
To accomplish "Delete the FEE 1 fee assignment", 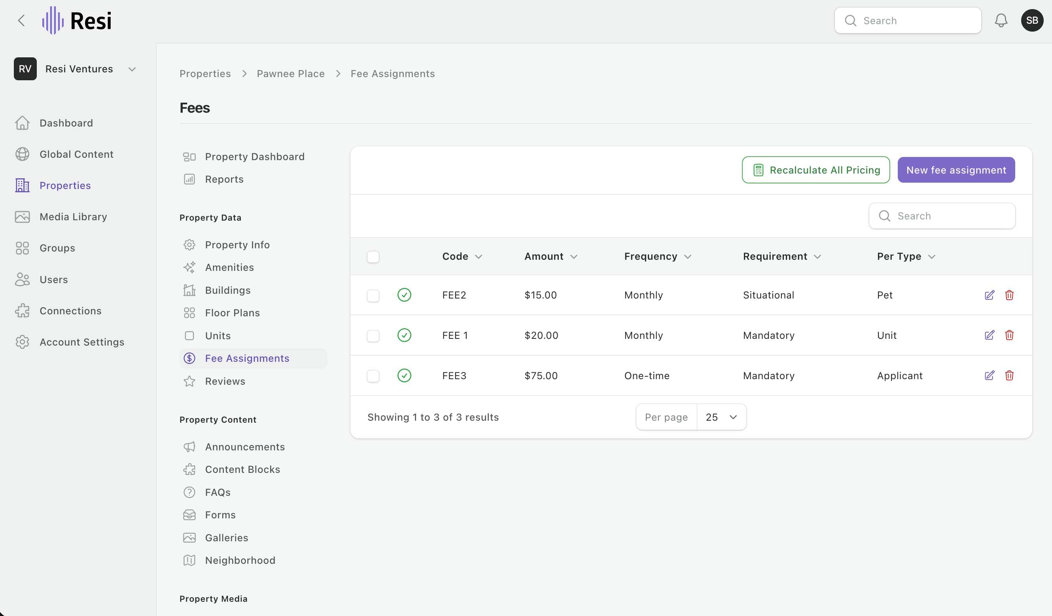I will [x=1009, y=335].
